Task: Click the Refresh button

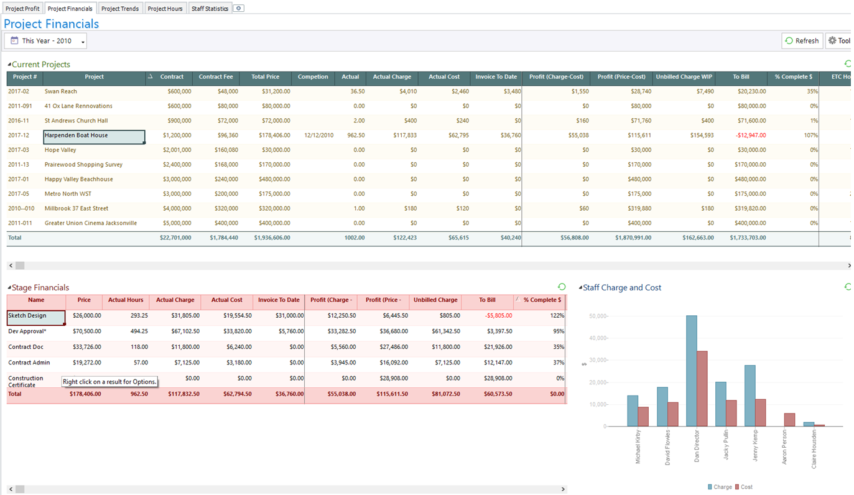Action: click(x=802, y=40)
